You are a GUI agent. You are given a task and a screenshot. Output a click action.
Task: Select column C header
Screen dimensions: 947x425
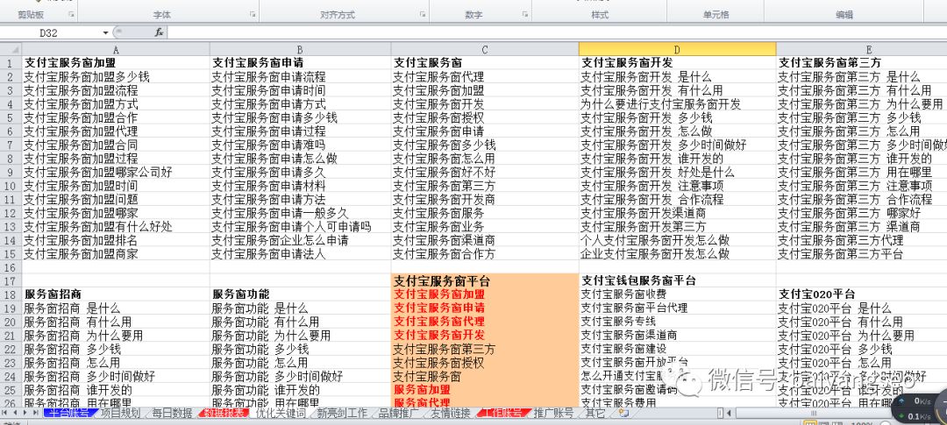pos(485,49)
